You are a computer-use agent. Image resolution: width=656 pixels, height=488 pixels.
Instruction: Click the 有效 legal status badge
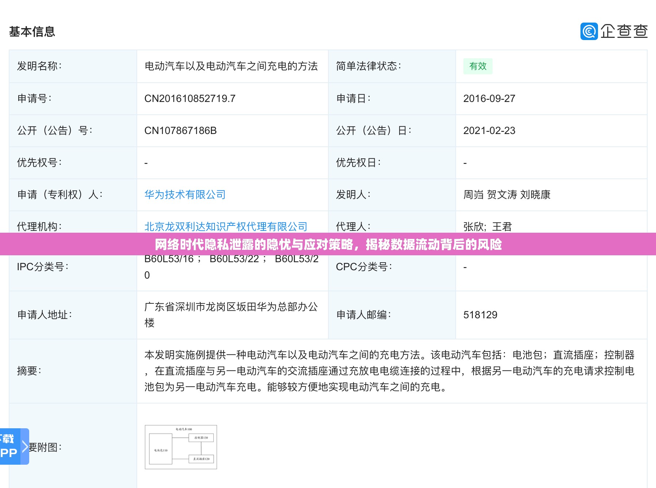pos(478,66)
